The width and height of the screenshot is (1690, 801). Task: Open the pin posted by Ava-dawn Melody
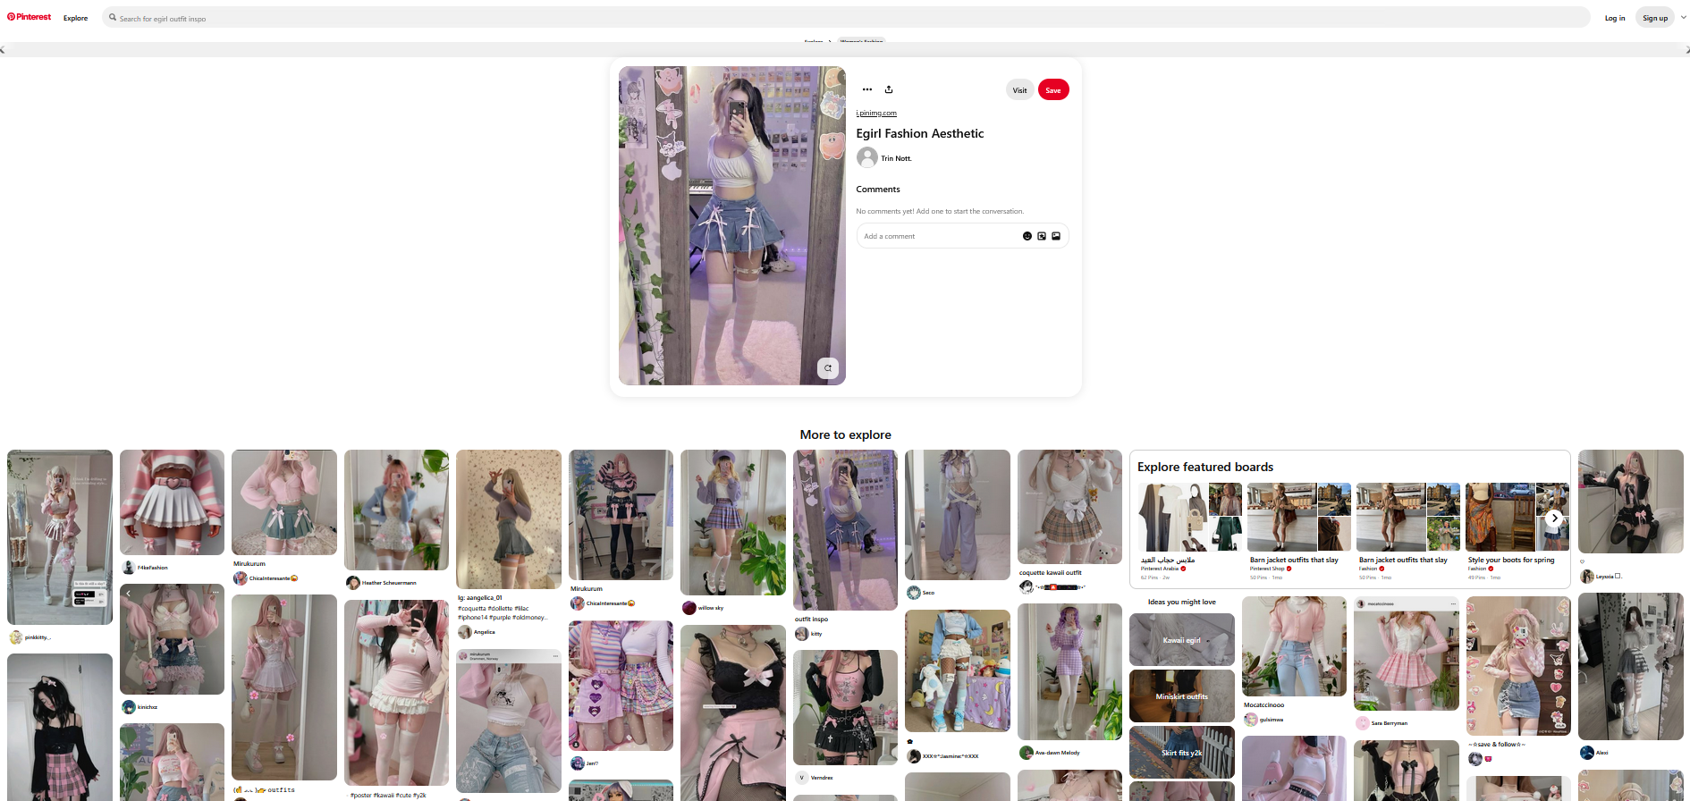point(1069,671)
